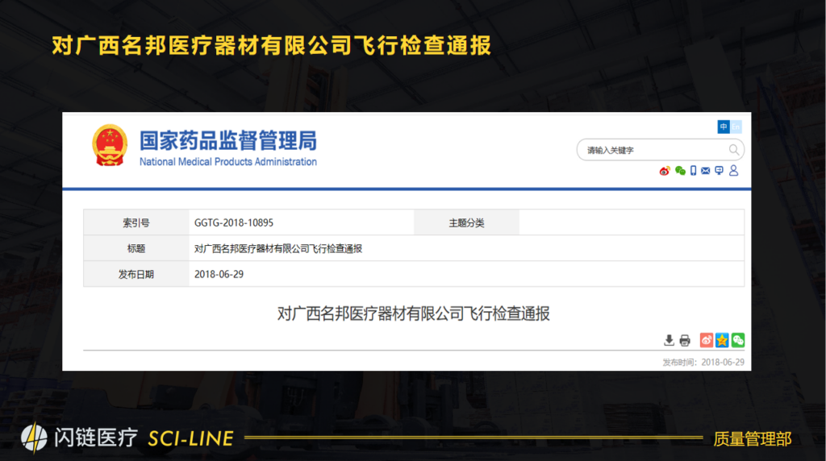Screen dimensions: 826x461
Task: Click the SCI-LINE brand text
Action: pyautogui.click(x=190, y=439)
